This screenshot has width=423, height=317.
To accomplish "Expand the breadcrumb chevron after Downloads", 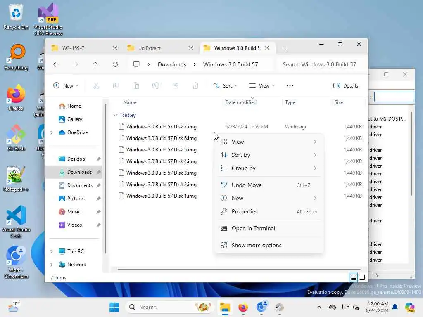I will [195, 64].
